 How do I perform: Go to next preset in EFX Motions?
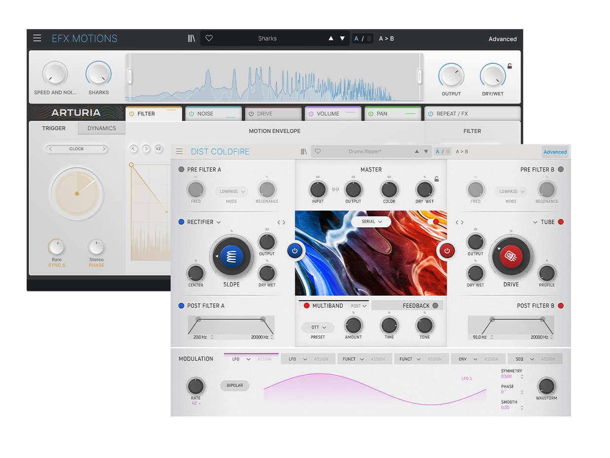pyautogui.click(x=342, y=38)
